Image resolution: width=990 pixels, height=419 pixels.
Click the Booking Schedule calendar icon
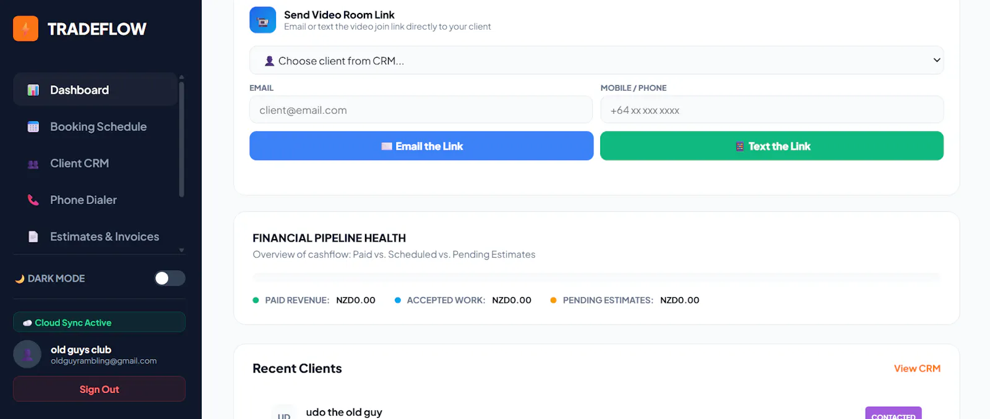[x=33, y=127]
